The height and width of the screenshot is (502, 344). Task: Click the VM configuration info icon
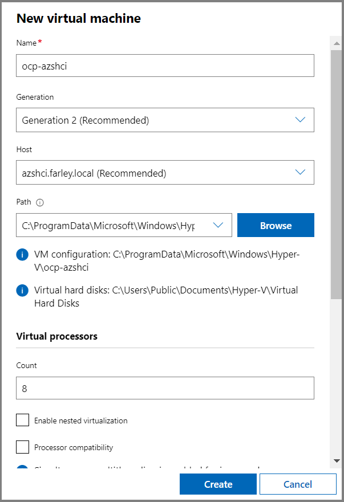[22, 254]
